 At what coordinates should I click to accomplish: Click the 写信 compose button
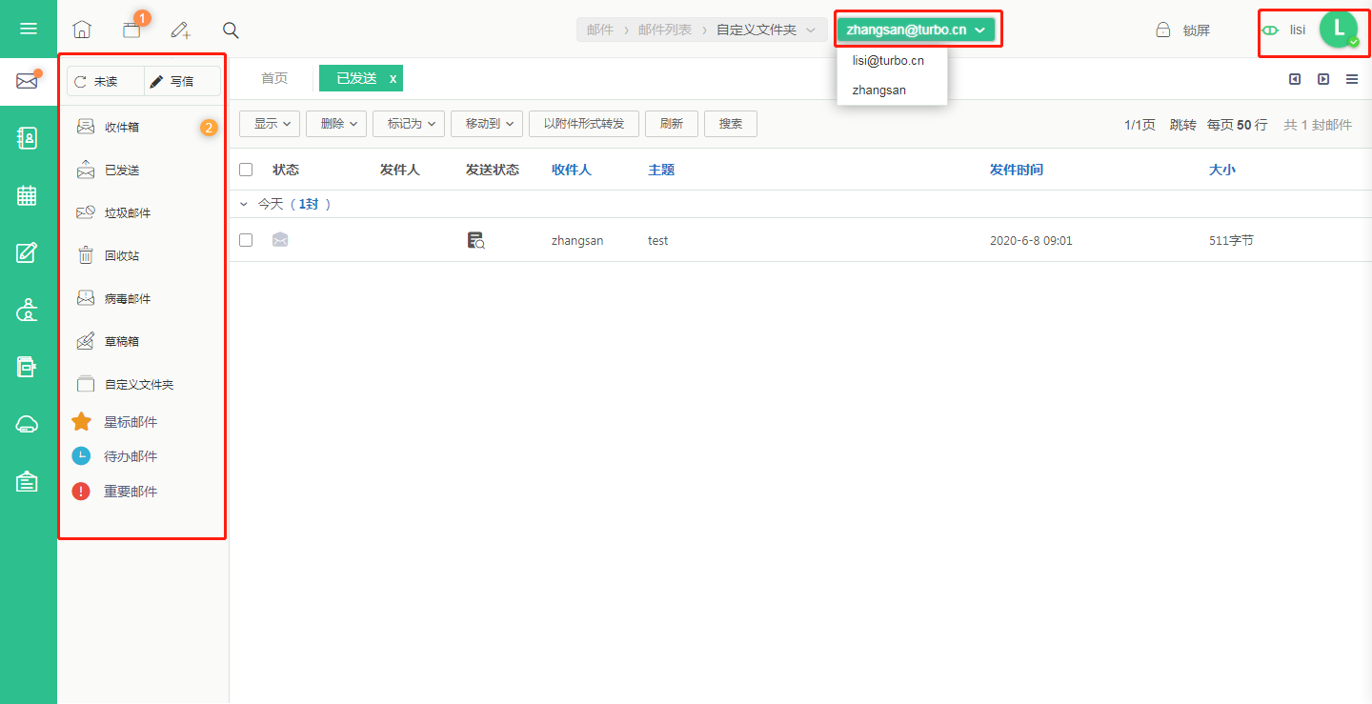click(x=182, y=81)
